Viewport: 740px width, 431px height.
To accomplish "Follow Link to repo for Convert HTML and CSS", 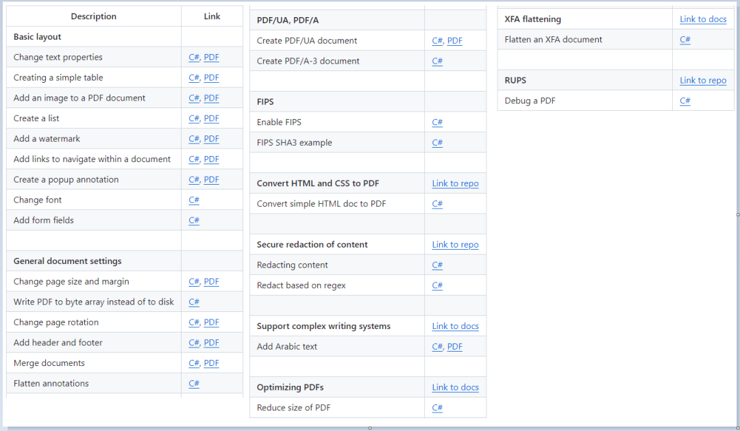I will 456,183.
